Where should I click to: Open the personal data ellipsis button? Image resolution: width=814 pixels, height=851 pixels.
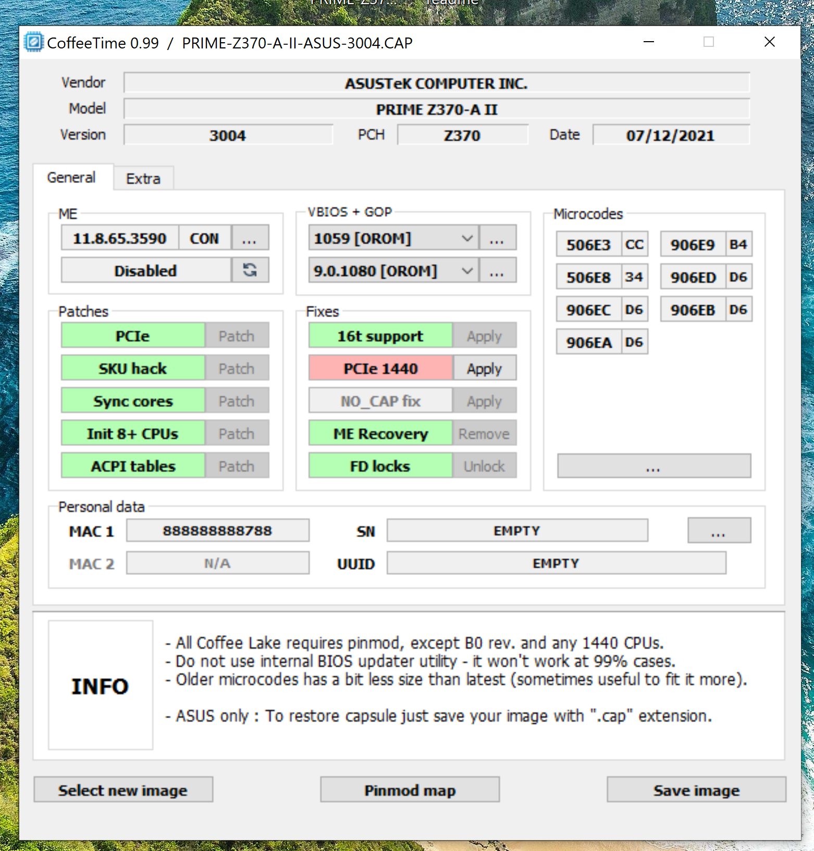719,530
